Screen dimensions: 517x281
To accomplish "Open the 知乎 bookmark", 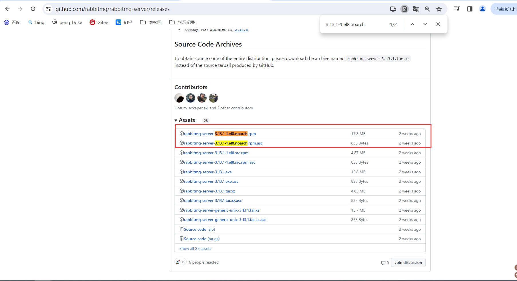I will (124, 22).
